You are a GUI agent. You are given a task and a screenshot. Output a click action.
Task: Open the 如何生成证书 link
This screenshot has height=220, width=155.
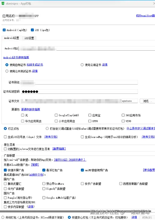35,65
